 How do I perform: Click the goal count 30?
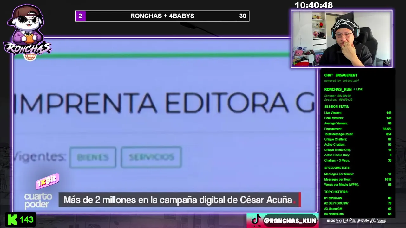243,16
